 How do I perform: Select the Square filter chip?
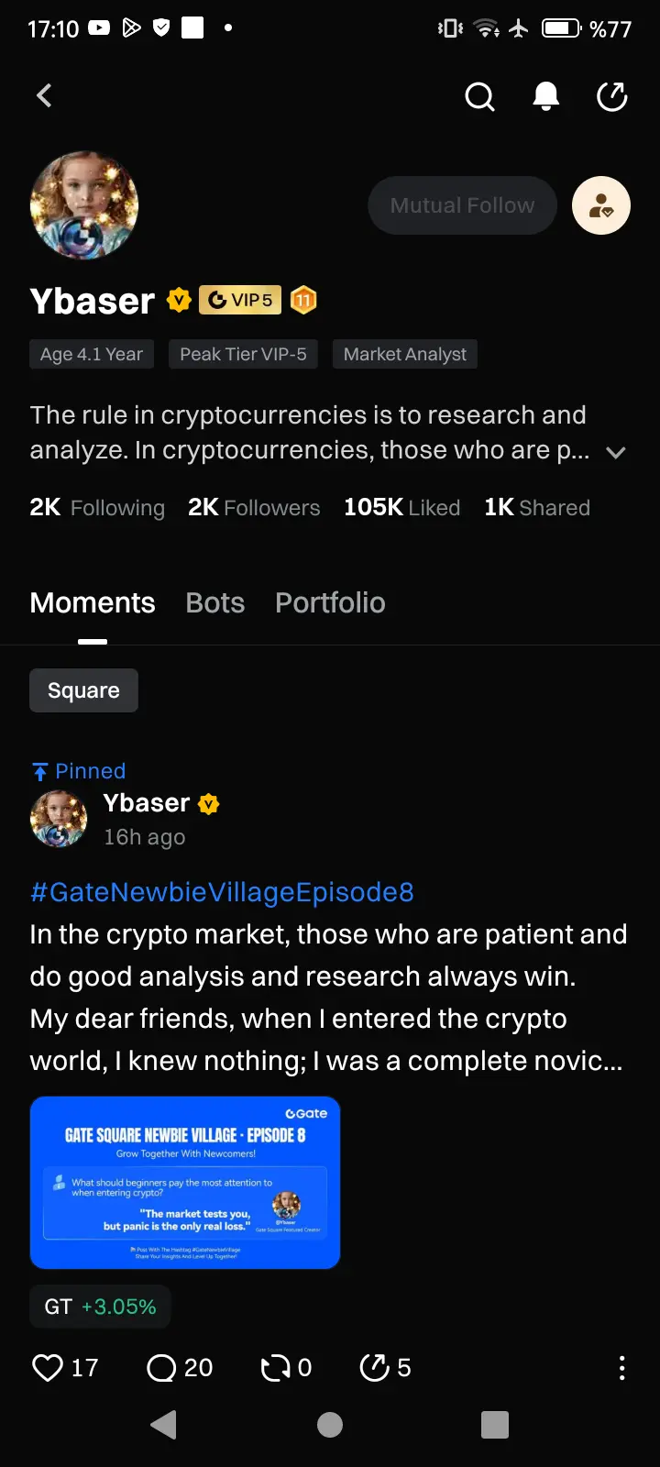(x=83, y=690)
